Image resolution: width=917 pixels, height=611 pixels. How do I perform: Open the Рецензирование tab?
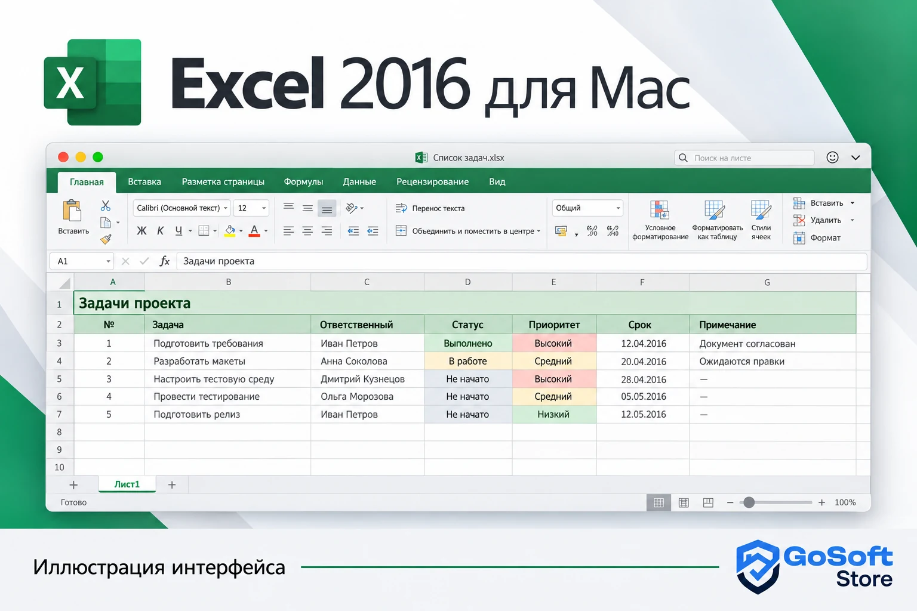433,181
